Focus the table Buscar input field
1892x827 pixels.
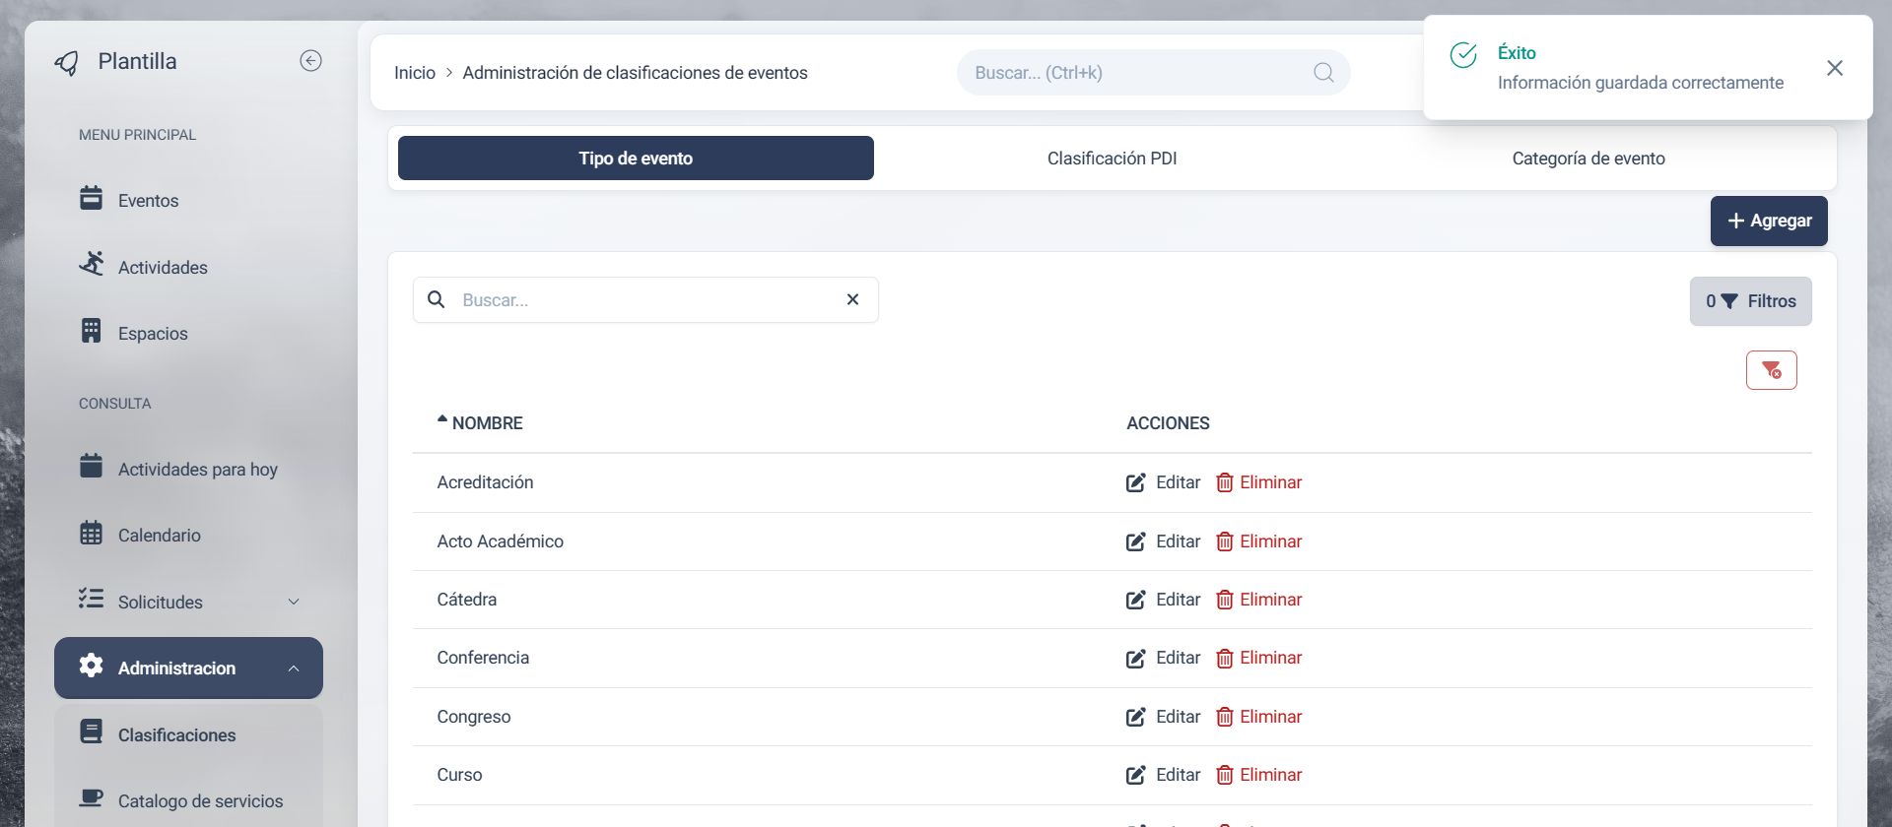(645, 300)
